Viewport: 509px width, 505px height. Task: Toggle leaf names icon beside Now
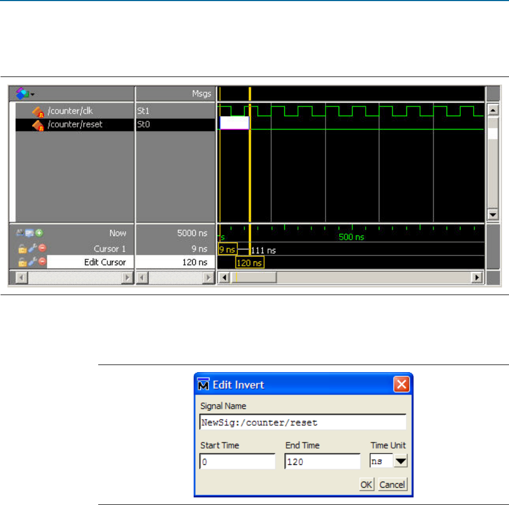[20, 232]
